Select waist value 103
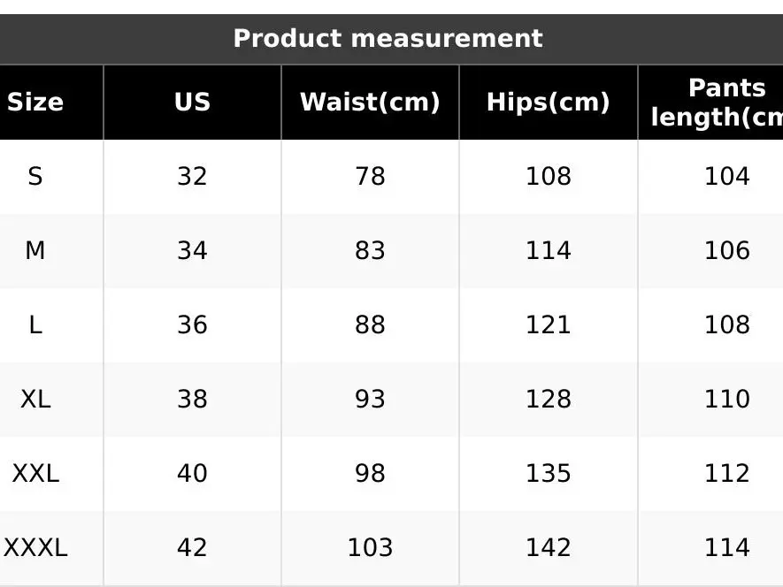Screen dimensions: 783x587 [370, 548]
